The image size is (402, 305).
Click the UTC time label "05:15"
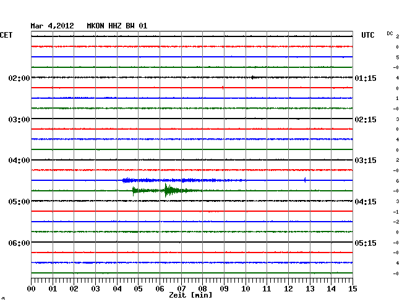tap(366, 243)
